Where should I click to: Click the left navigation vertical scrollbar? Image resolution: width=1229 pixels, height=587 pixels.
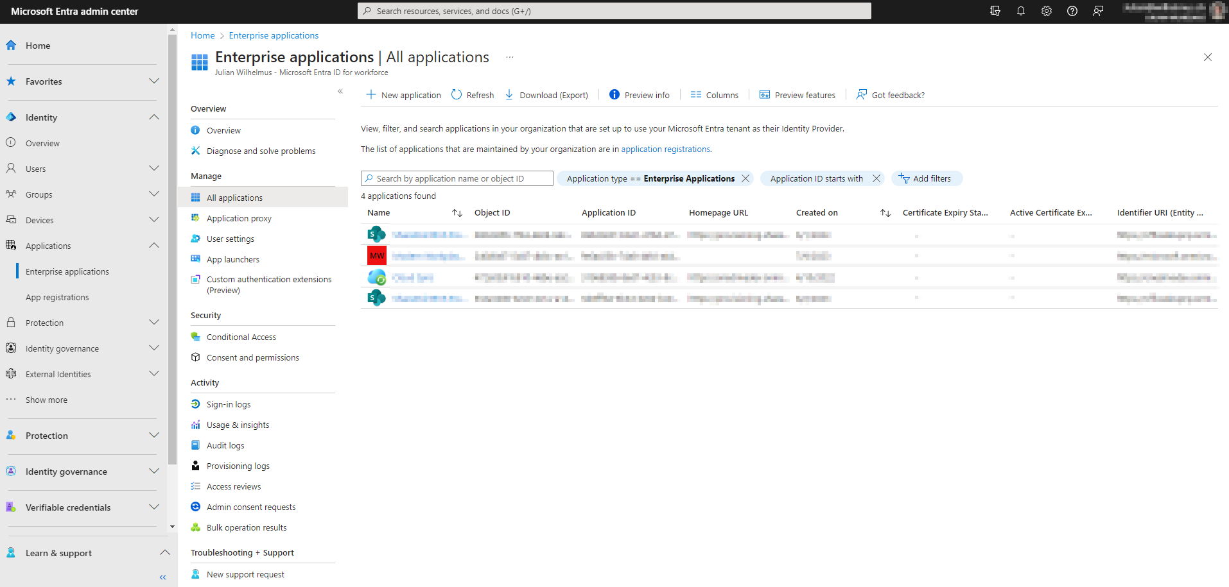pyautogui.click(x=172, y=250)
